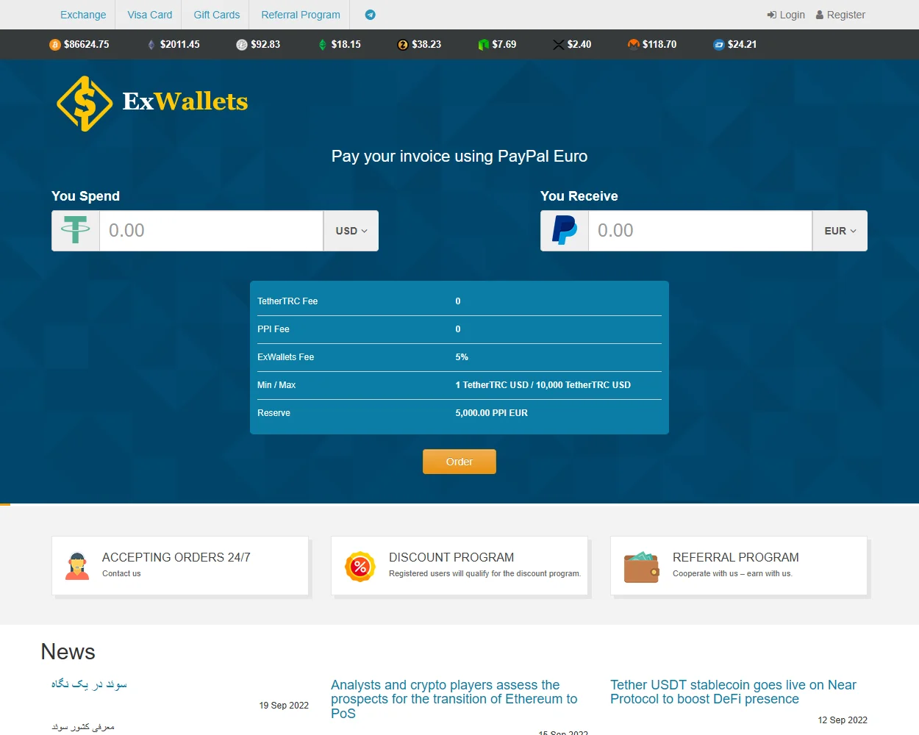This screenshot has width=919, height=735.
Task: Open the EUR currency dropdown
Action: pos(840,231)
